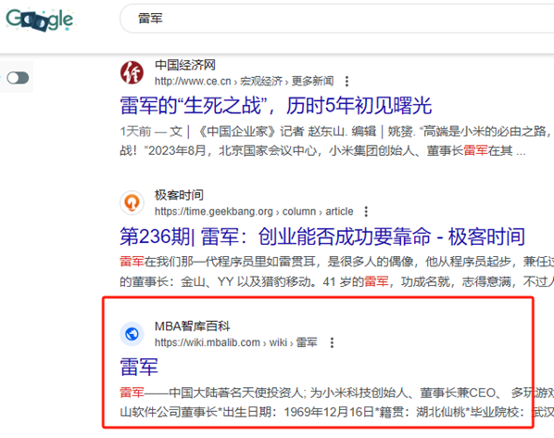Open the three-dot menu for the 极客时间 result
The image size is (554, 438).
pos(366,212)
